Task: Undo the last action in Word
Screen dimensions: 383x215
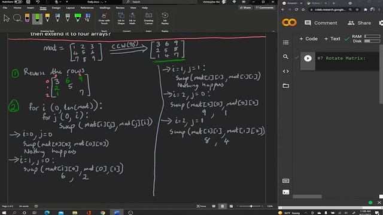Action: 38,2
